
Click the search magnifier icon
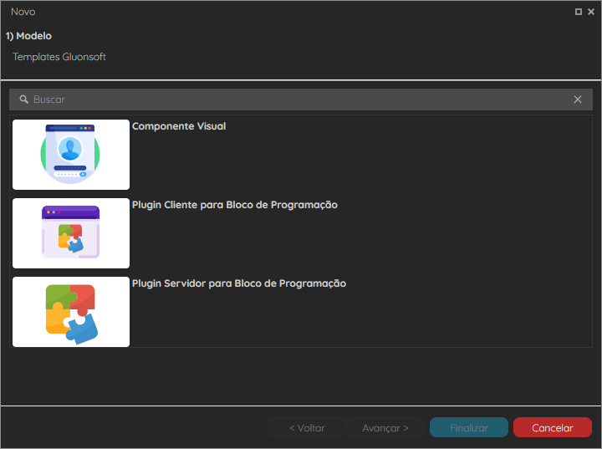(23, 99)
